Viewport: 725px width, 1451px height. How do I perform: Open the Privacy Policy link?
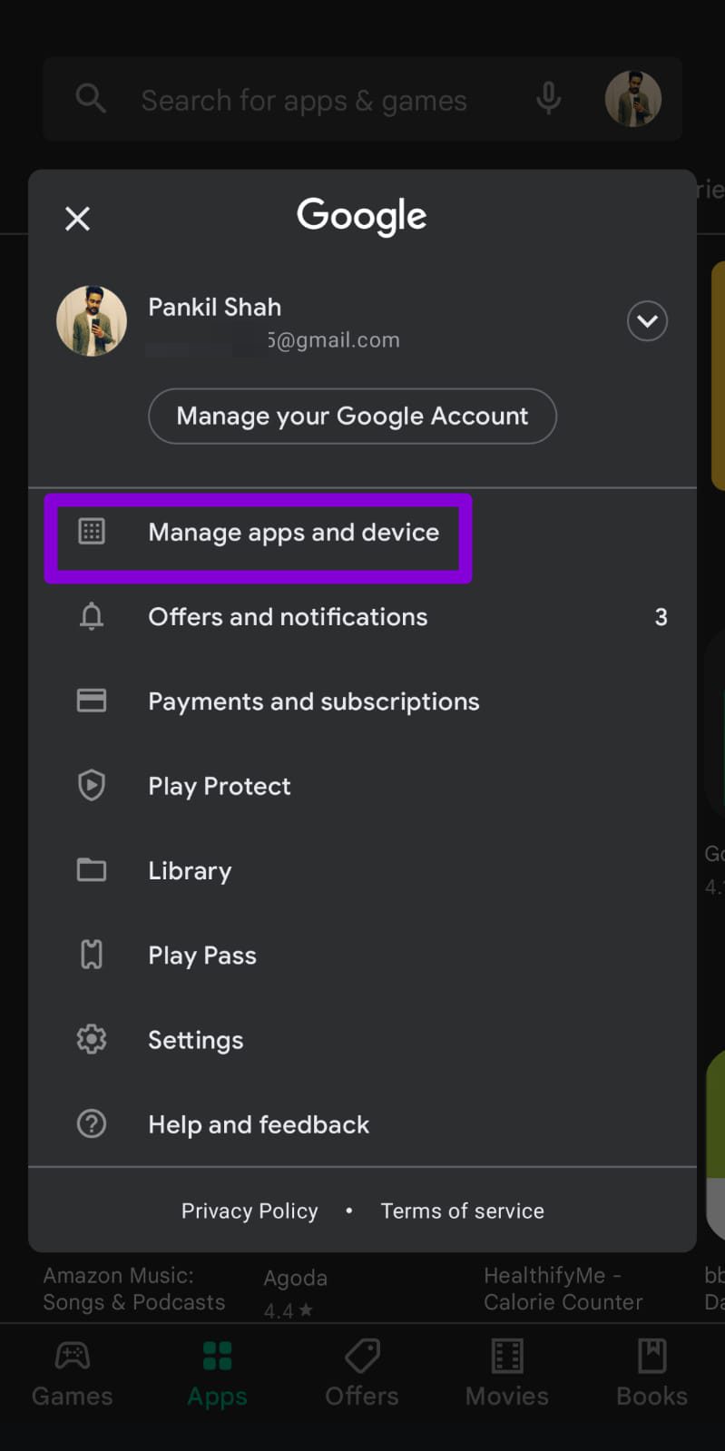click(x=250, y=1211)
